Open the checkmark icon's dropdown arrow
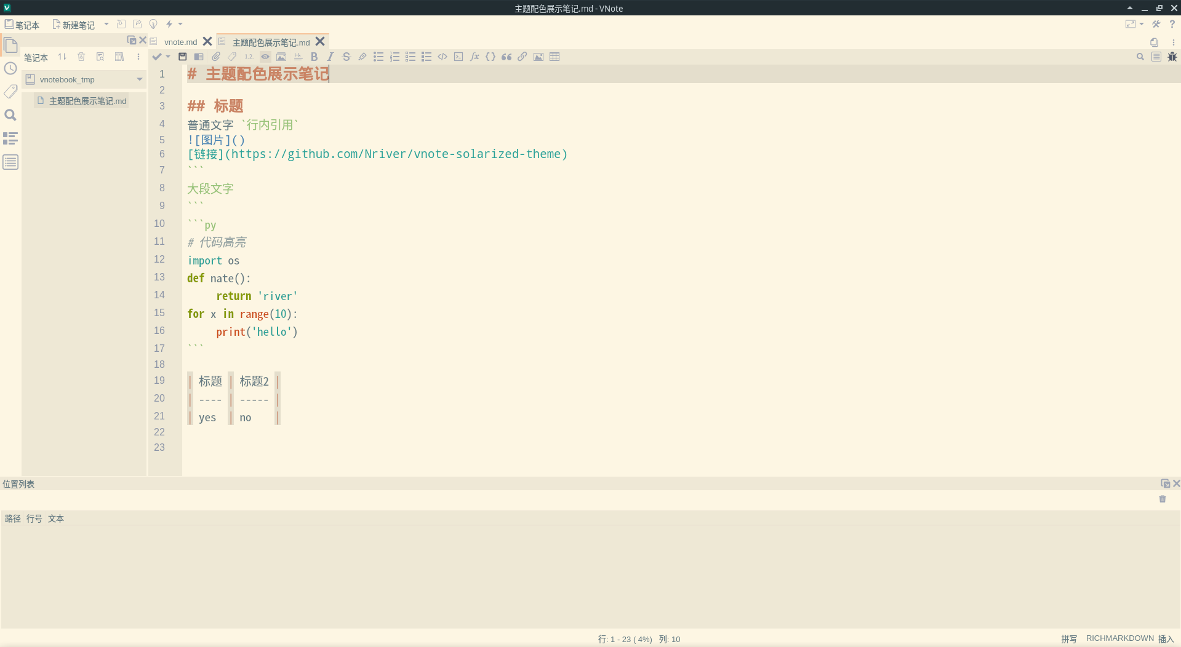 click(168, 57)
